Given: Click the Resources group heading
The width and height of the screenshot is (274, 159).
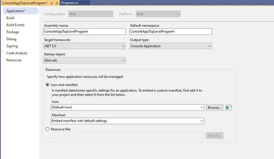Looking at the screenshot, I should tap(53, 70).
